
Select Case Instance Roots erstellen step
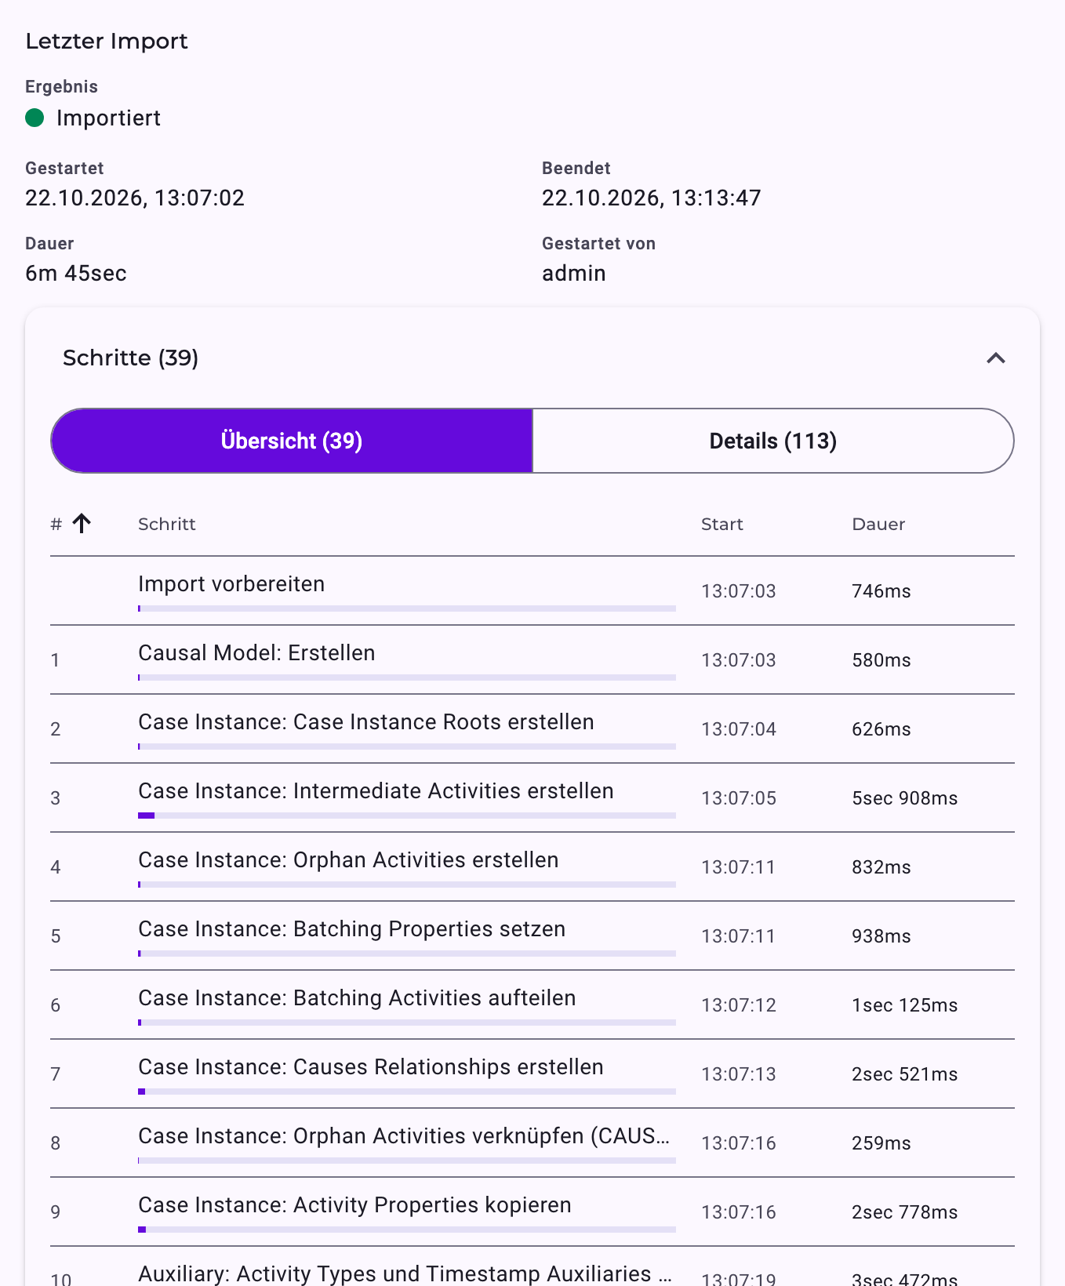click(x=532, y=729)
